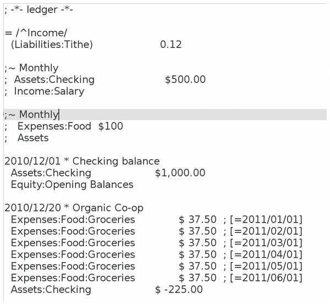
Task: Click the Equity:Opening Balances posting
Action: click(x=72, y=185)
